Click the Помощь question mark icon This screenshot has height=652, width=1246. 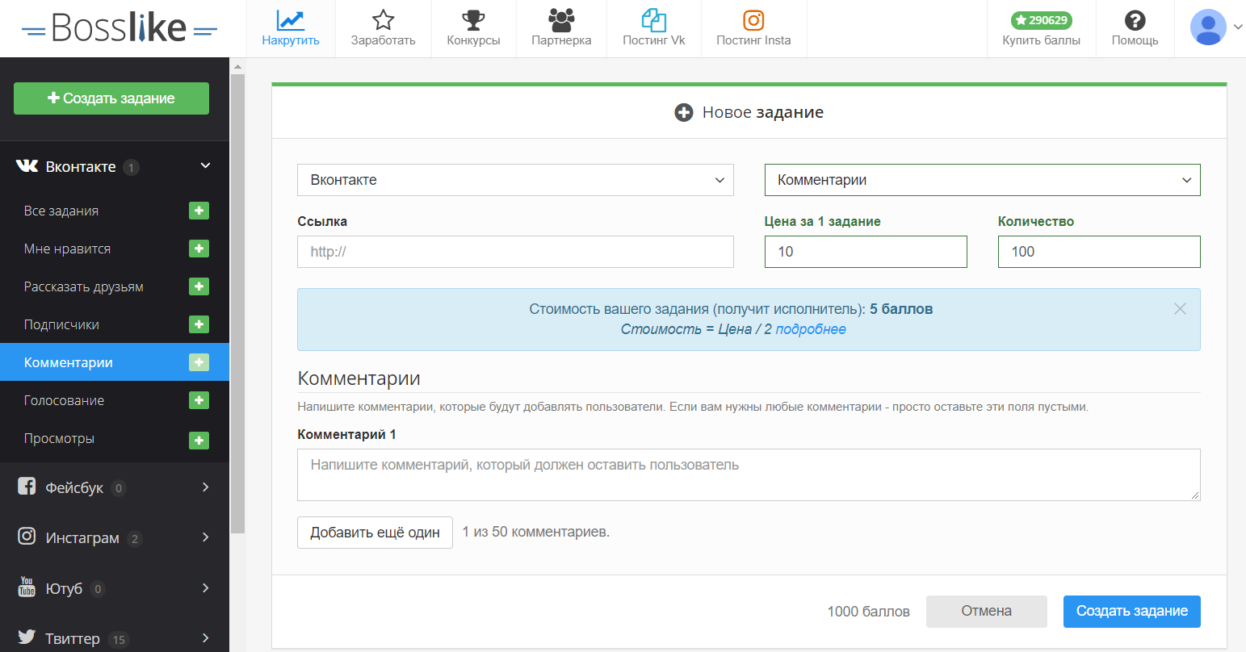coord(1135,20)
